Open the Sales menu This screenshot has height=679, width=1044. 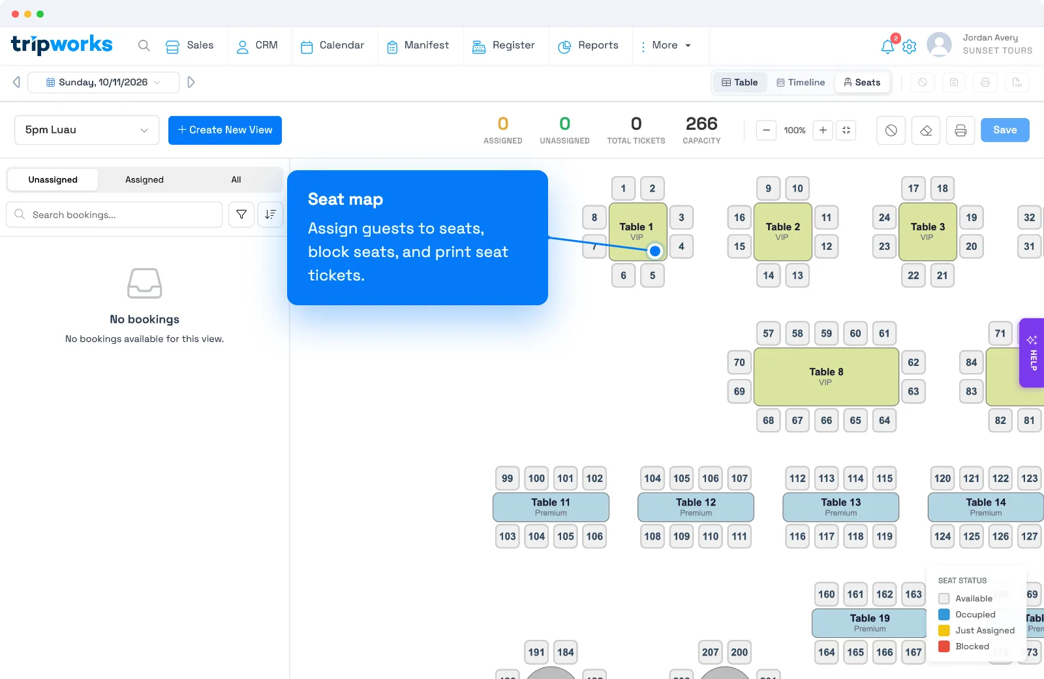coord(190,46)
